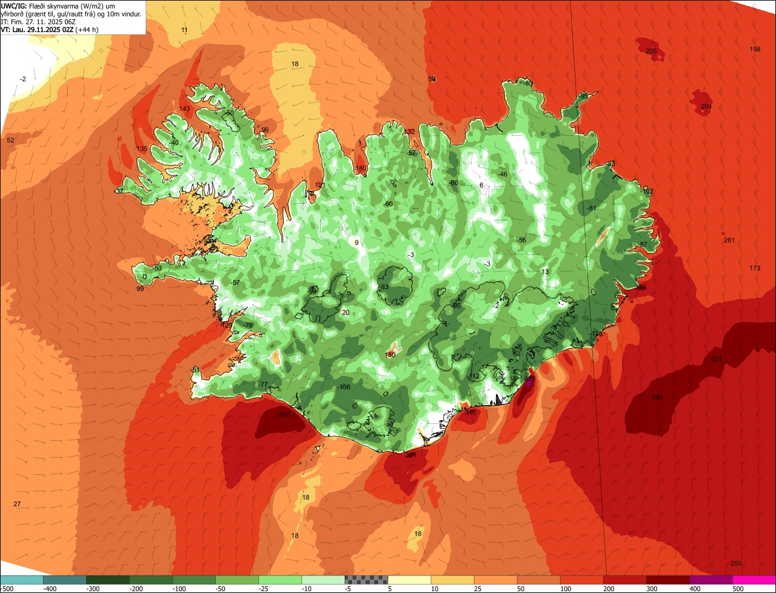Click the map value -81 in east Iceland
Viewport: 776px width, 593px height.
pos(592,209)
